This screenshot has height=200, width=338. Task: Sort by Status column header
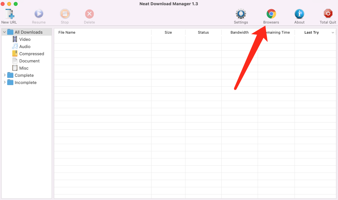coord(203,32)
